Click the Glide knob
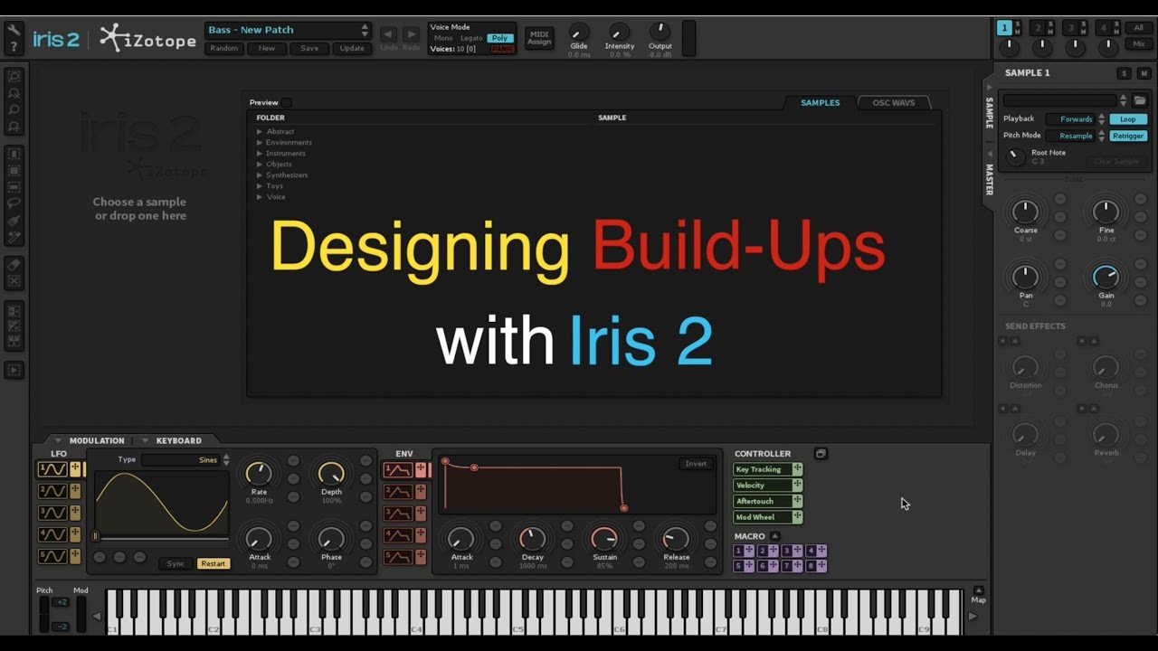The image size is (1158, 651). (579, 31)
